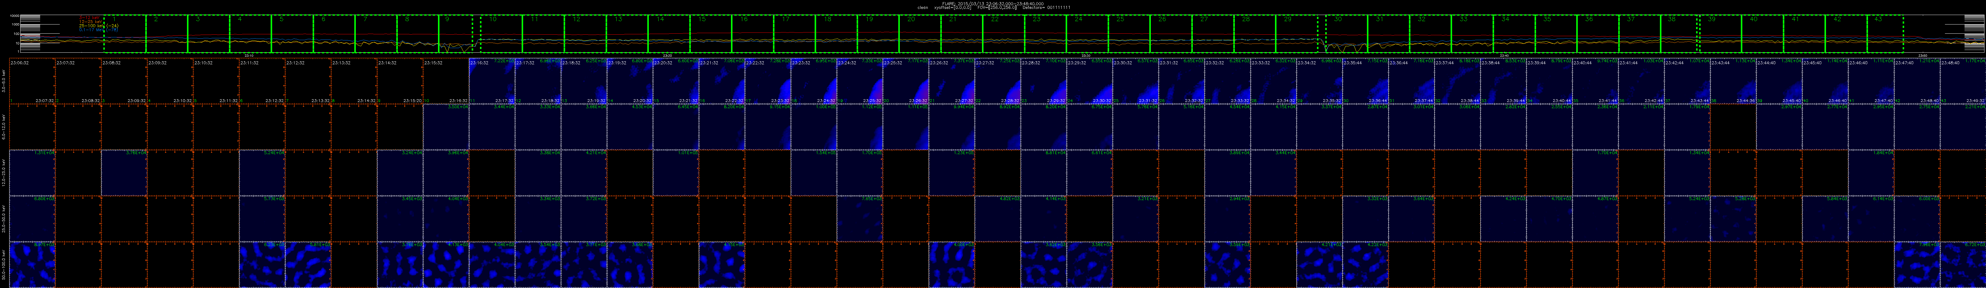Viewport: 1986px width, 288px height.
Task: Click the '23:50' time axis label
Action: click(1923, 55)
